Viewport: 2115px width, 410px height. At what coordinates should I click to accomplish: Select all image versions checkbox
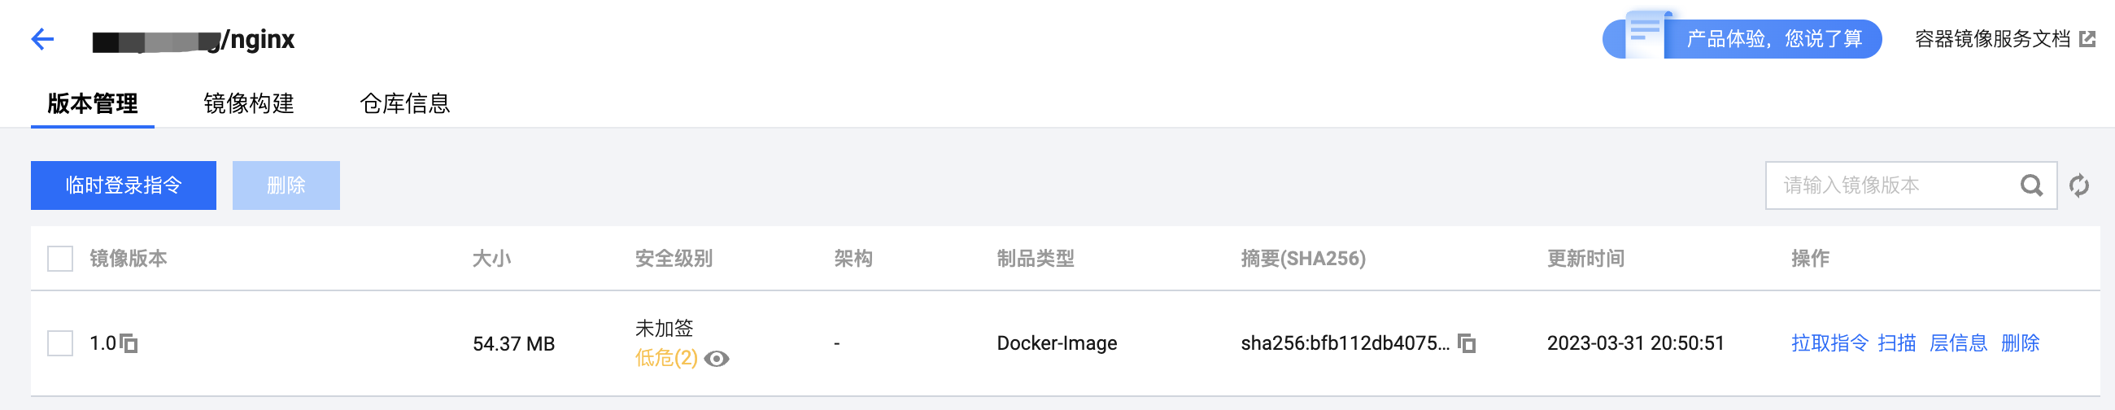(60, 259)
